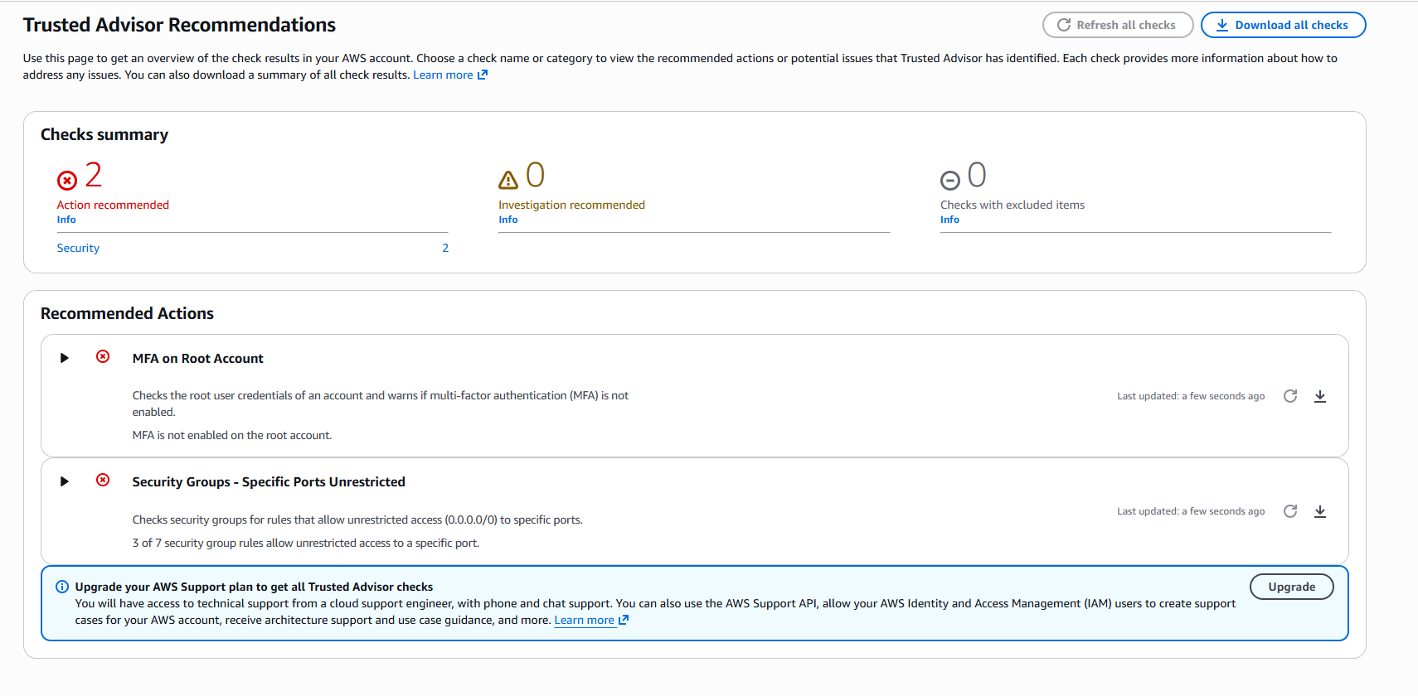Screen dimensions: 1418x696
Task: Click the red error icon beside Security Groups
Action: click(103, 480)
